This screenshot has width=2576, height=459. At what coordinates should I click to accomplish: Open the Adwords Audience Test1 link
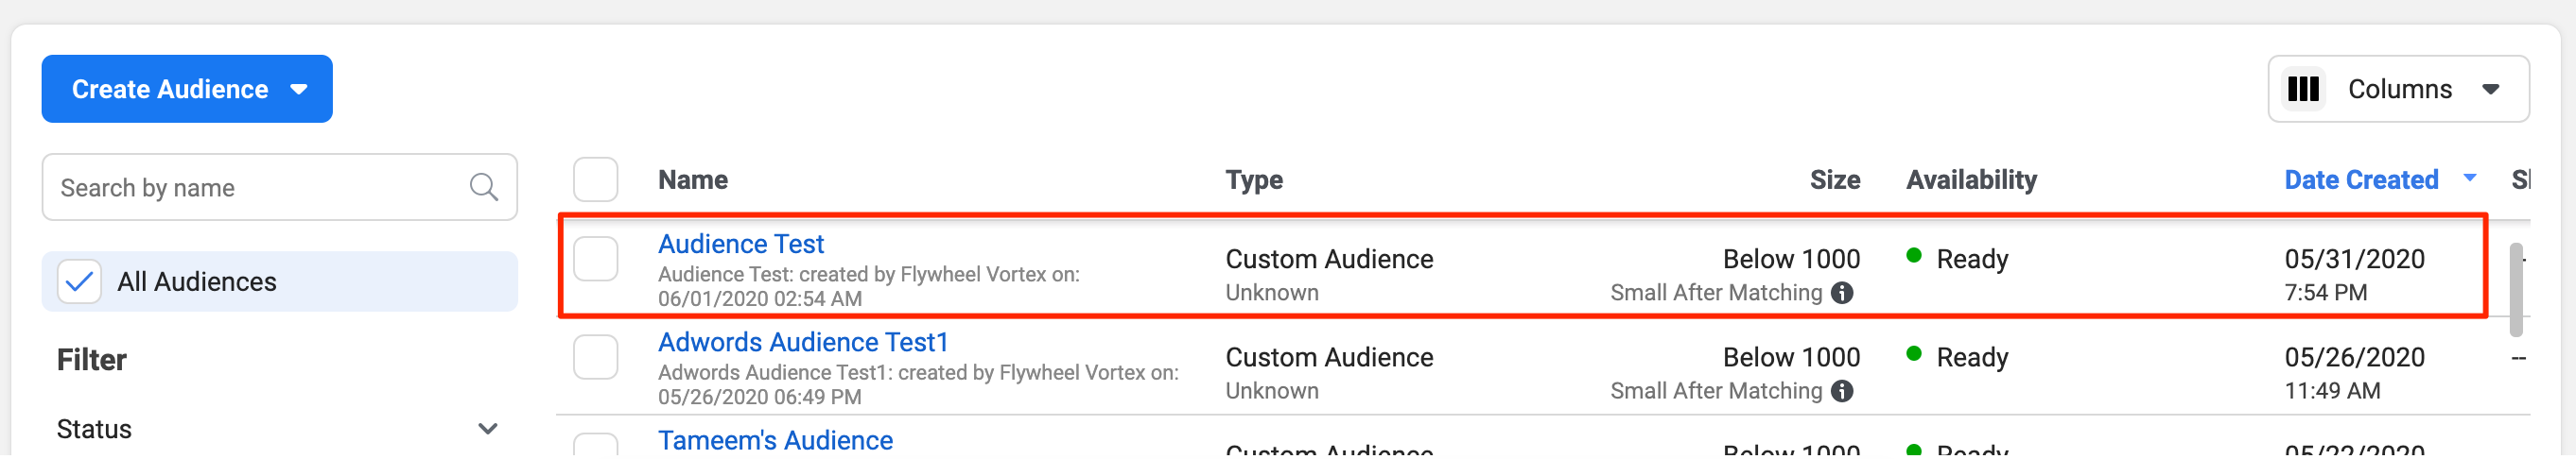tap(802, 342)
